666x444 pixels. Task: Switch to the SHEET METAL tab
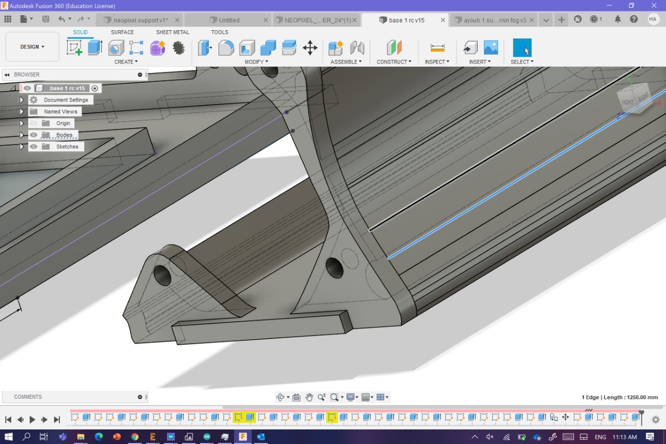172,32
